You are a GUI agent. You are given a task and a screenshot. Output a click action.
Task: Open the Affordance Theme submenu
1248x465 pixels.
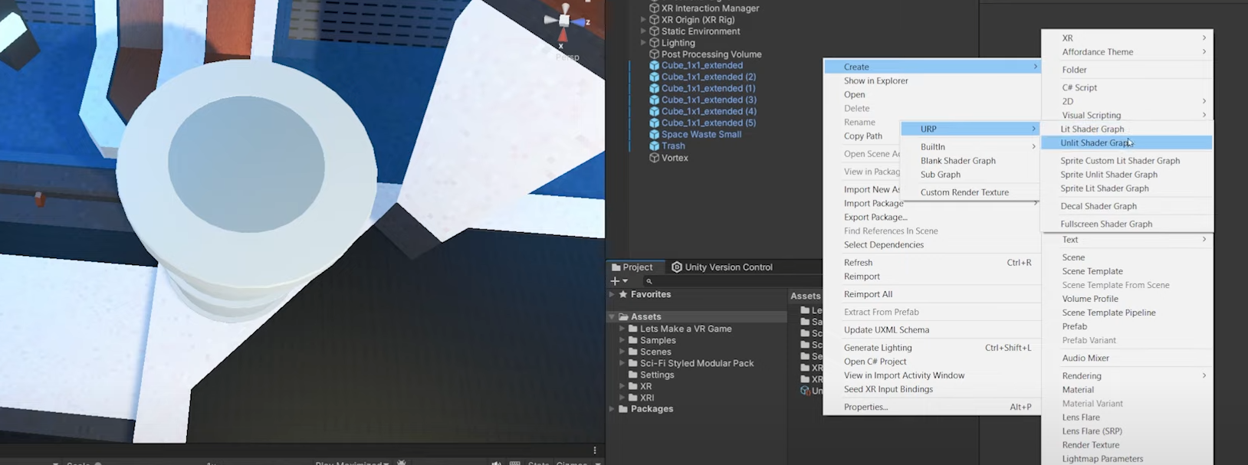[x=1127, y=52]
